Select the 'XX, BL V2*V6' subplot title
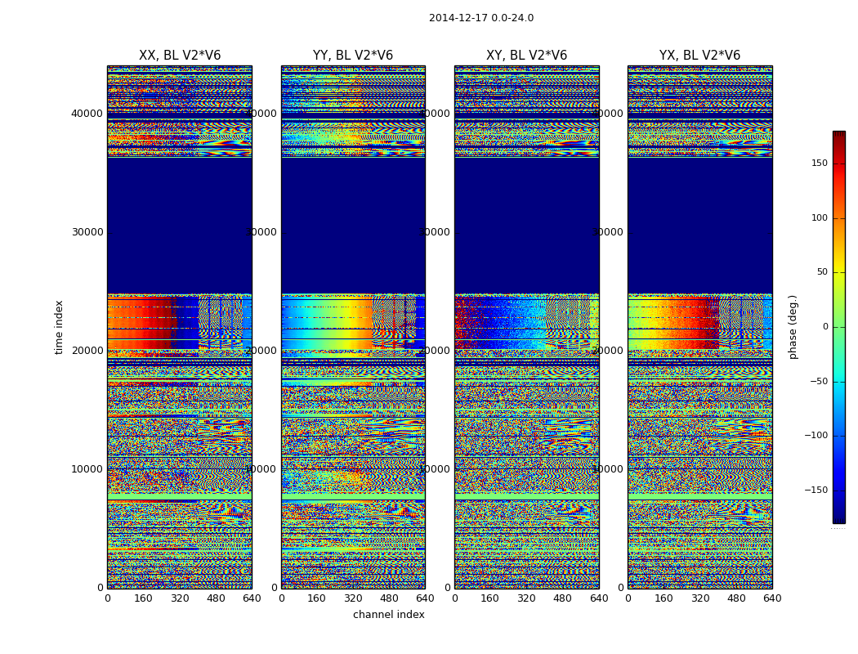 click(x=180, y=56)
